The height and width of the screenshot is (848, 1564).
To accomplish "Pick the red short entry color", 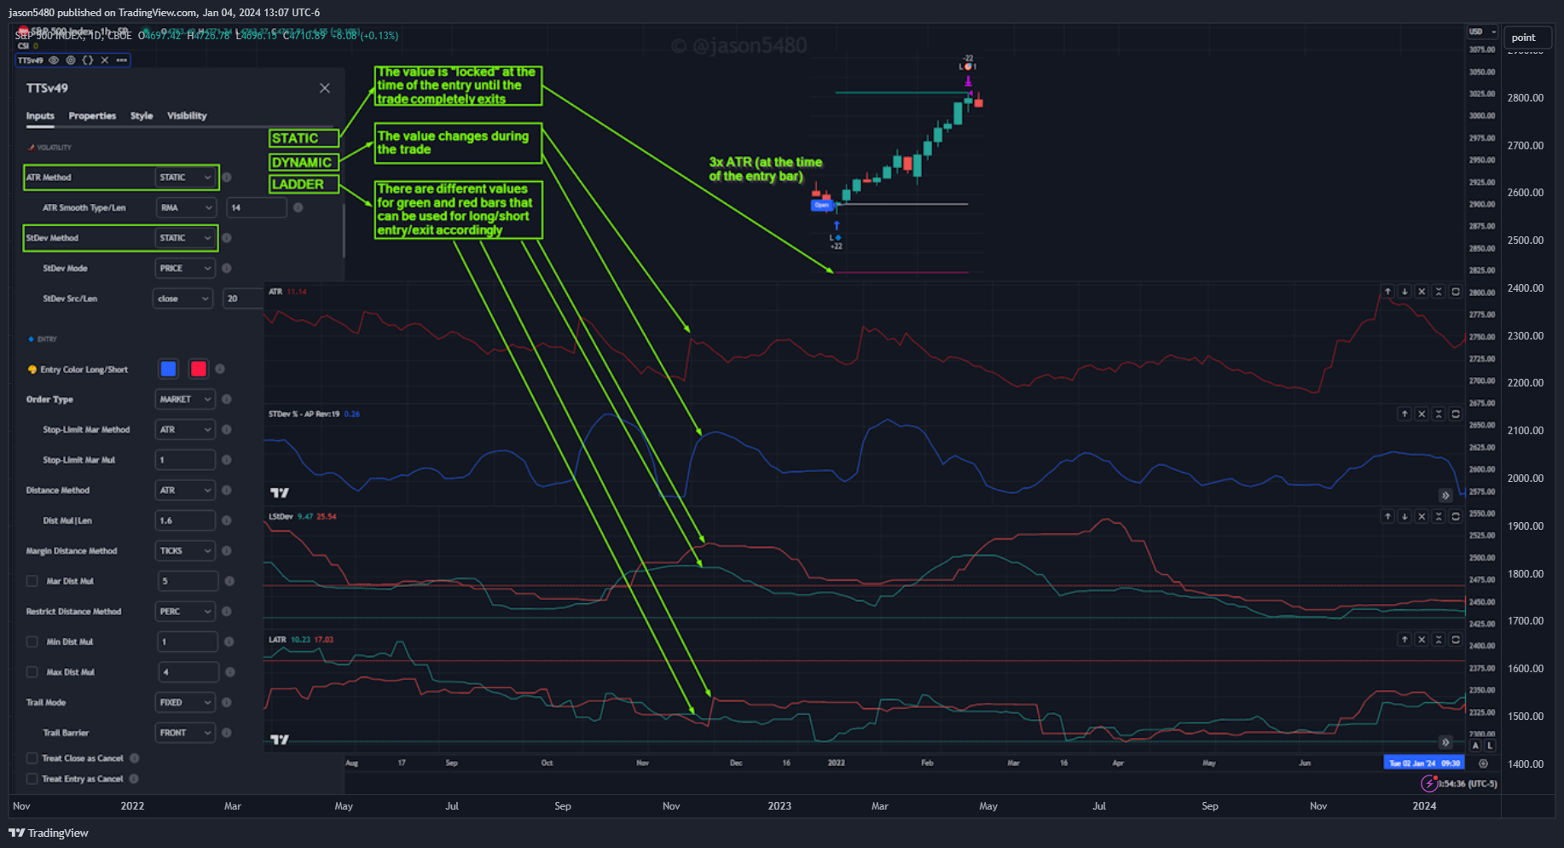I will pos(198,369).
